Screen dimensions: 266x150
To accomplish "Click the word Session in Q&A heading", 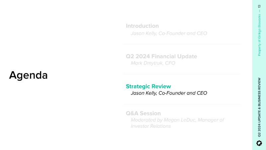I will coord(150,113).
